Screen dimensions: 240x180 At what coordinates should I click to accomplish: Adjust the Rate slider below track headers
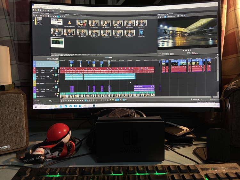(50, 101)
